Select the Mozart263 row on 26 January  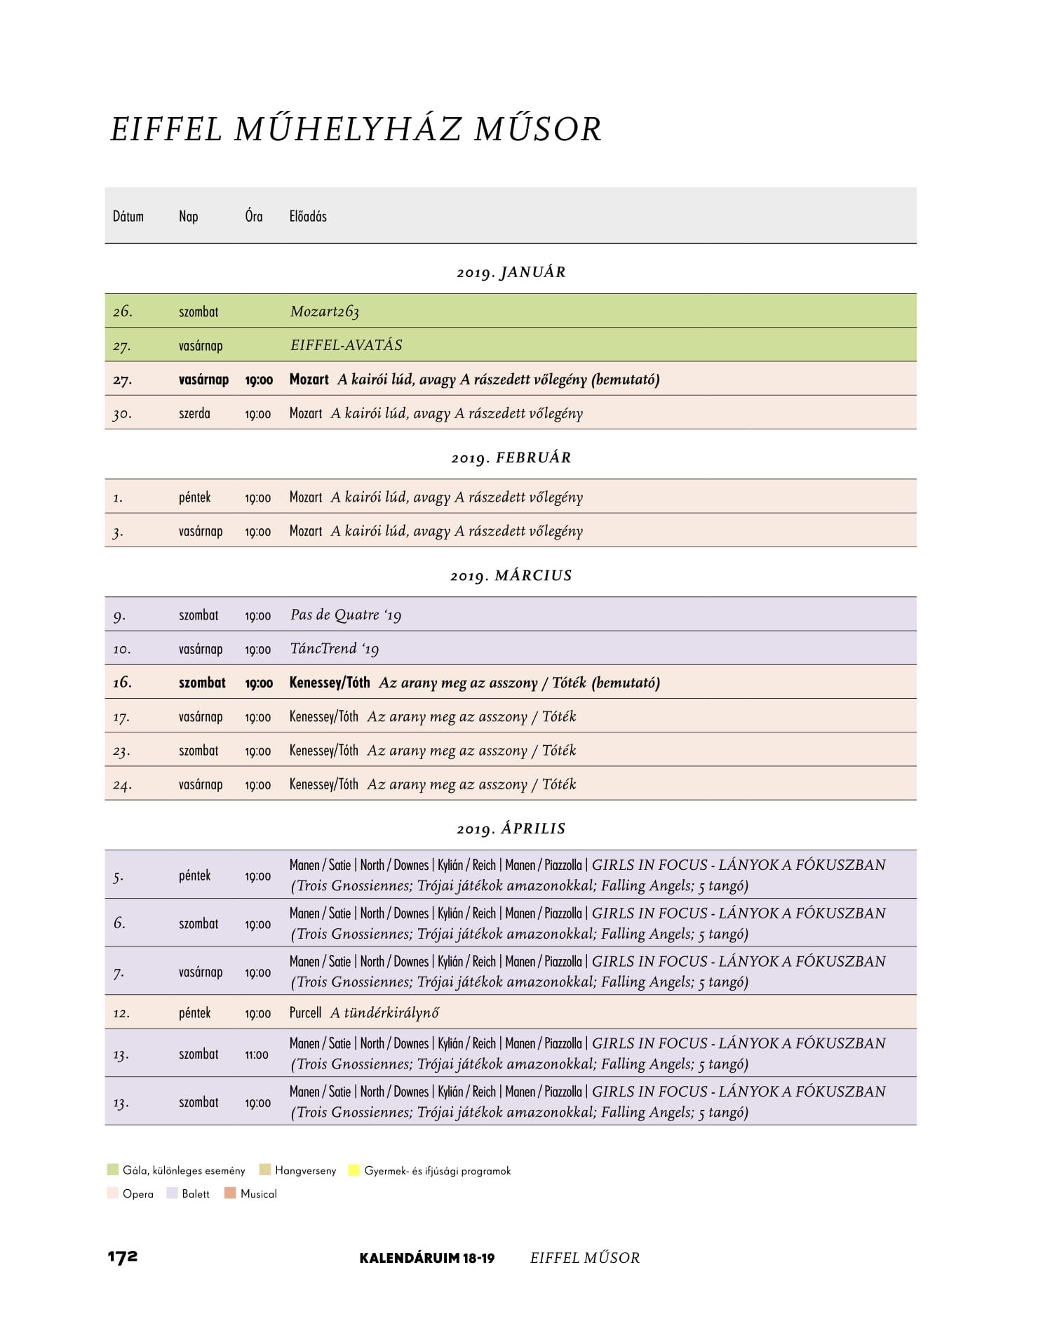[x=511, y=311]
